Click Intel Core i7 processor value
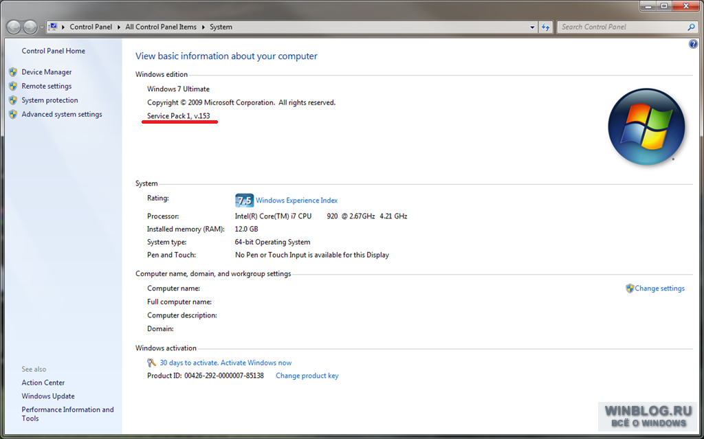 click(x=321, y=216)
